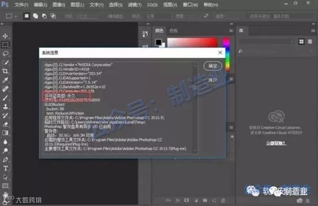Screen dimensions: 318x206
Task: Select the Horizontal Type tool
Action: (x=5, y=169)
